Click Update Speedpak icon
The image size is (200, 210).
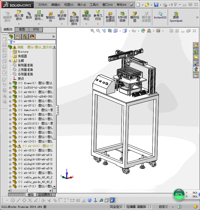(176, 17)
